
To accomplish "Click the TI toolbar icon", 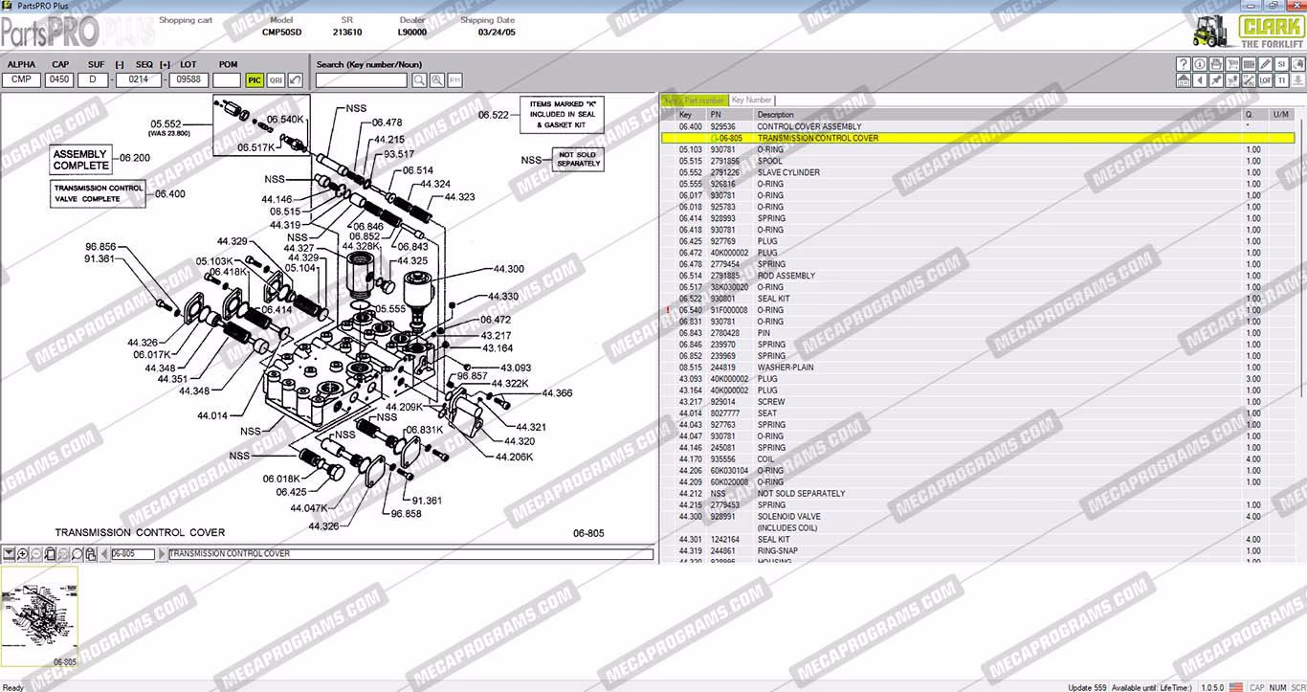I will 1281,80.
